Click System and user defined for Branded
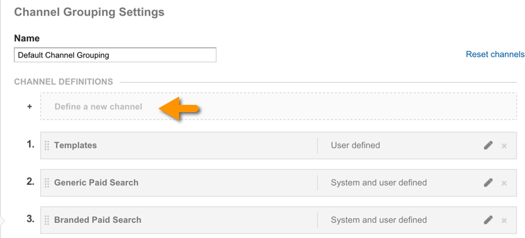The height and width of the screenshot is (238, 525). tap(379, 220)
